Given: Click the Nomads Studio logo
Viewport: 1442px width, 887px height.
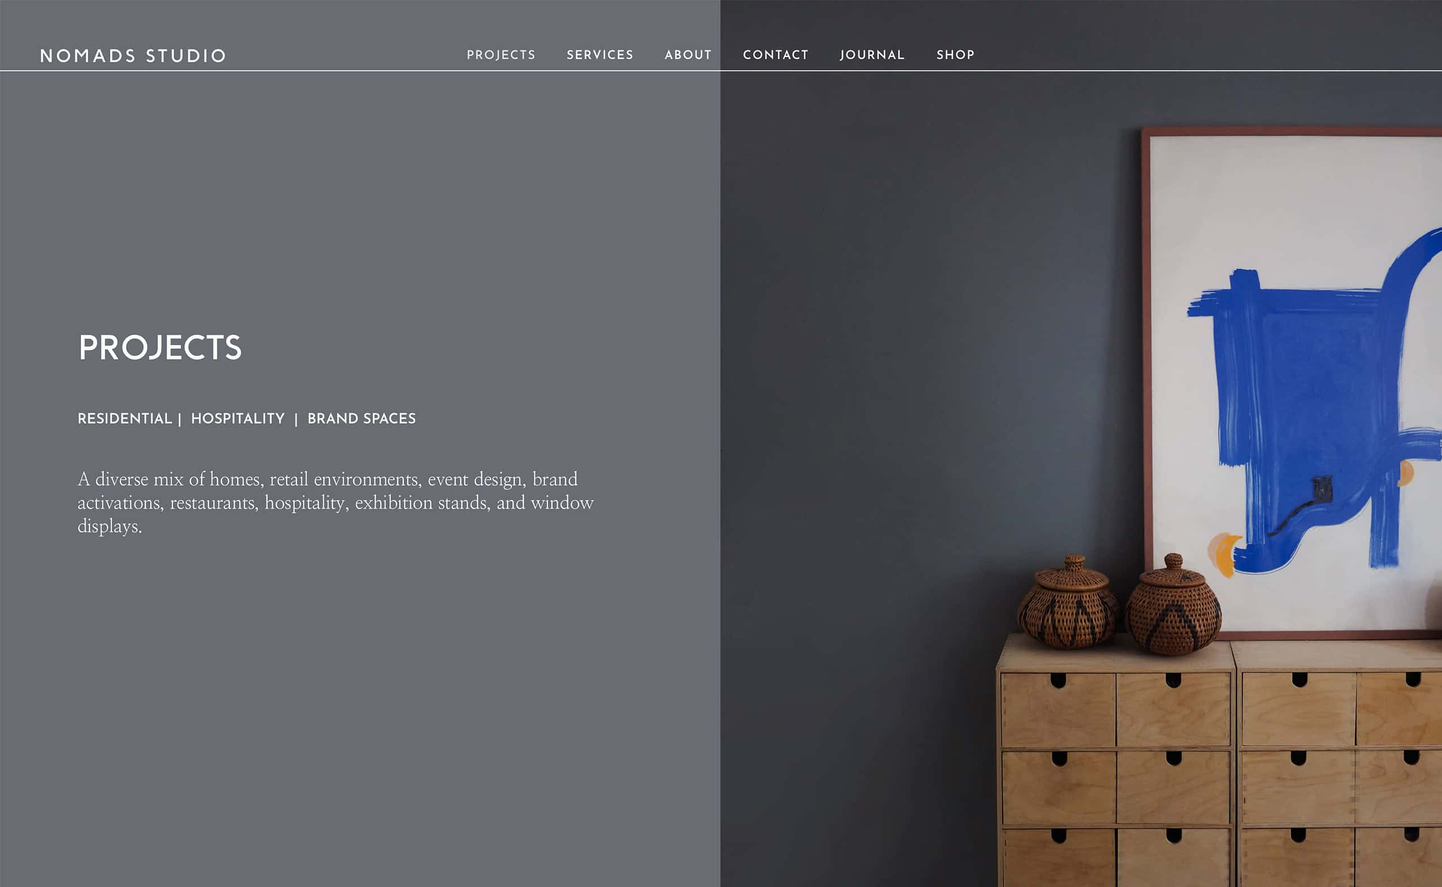Looking at the screenshot, I should click(x=132, y=56).
